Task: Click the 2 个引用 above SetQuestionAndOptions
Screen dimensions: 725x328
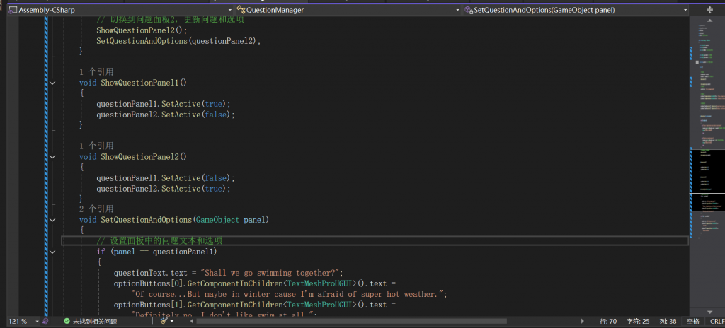Action: click(x=96, y=209)
